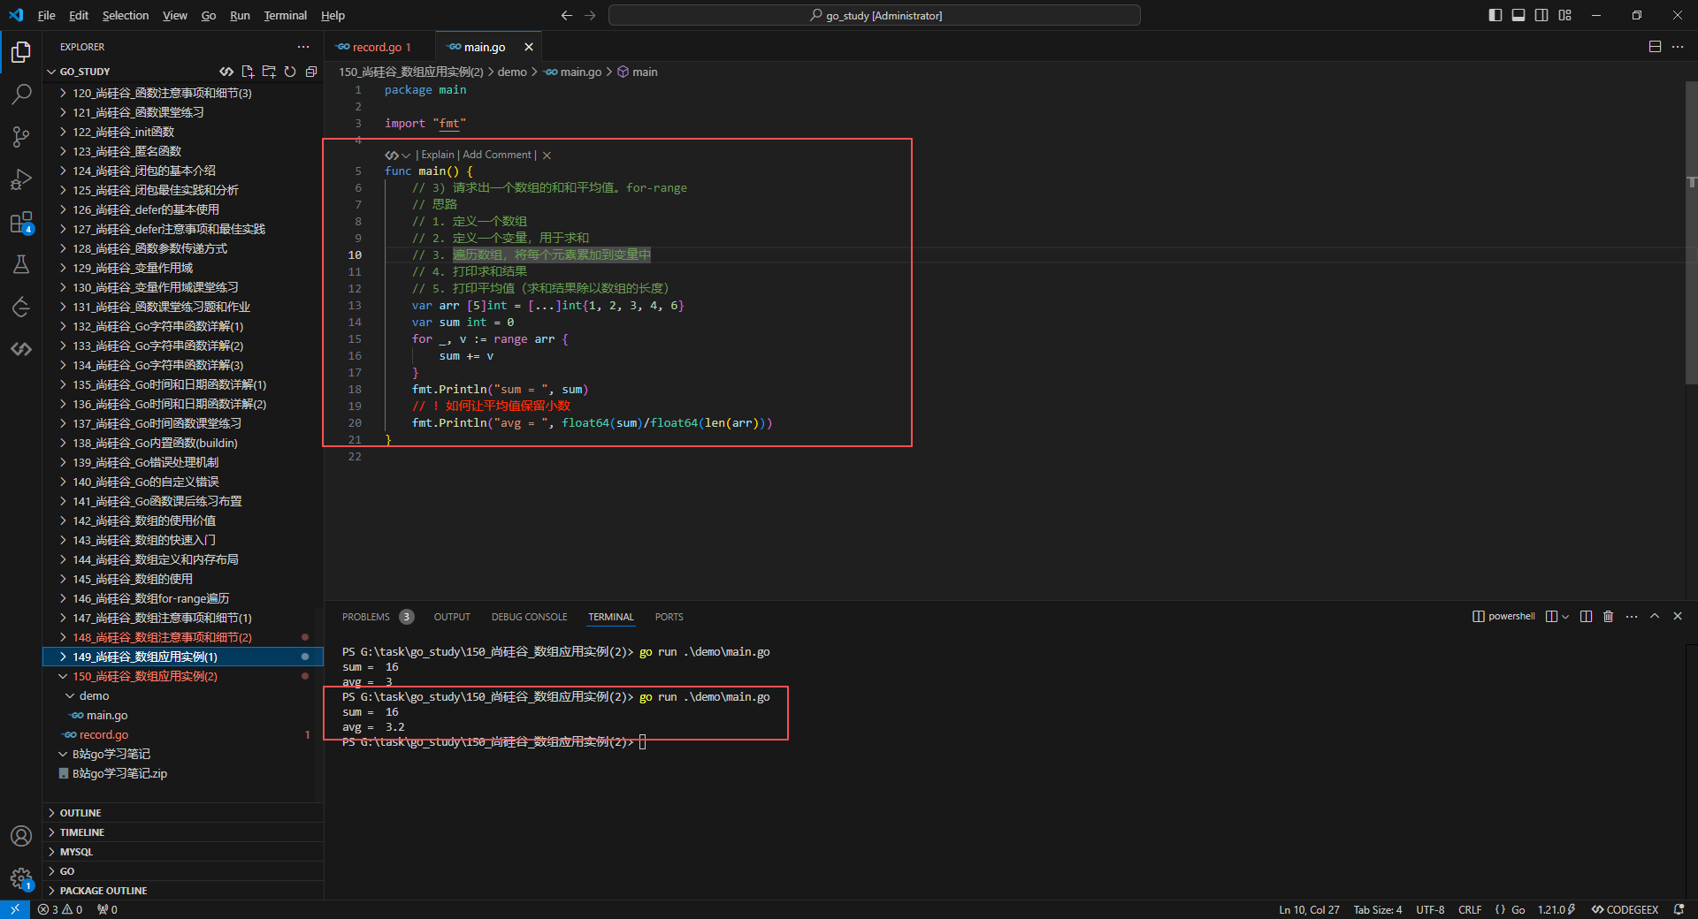Click the CodeGeeX icon in the GO_STUDY header
The width and height of the screenshot is (1698, 919).
click(226, 72)
